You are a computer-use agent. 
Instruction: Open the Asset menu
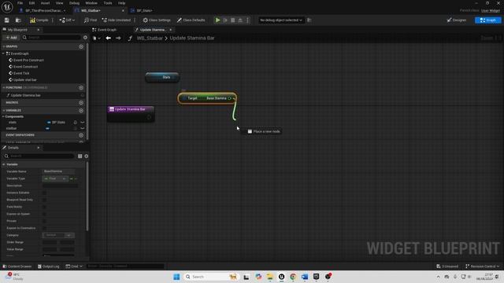(46, 3)
